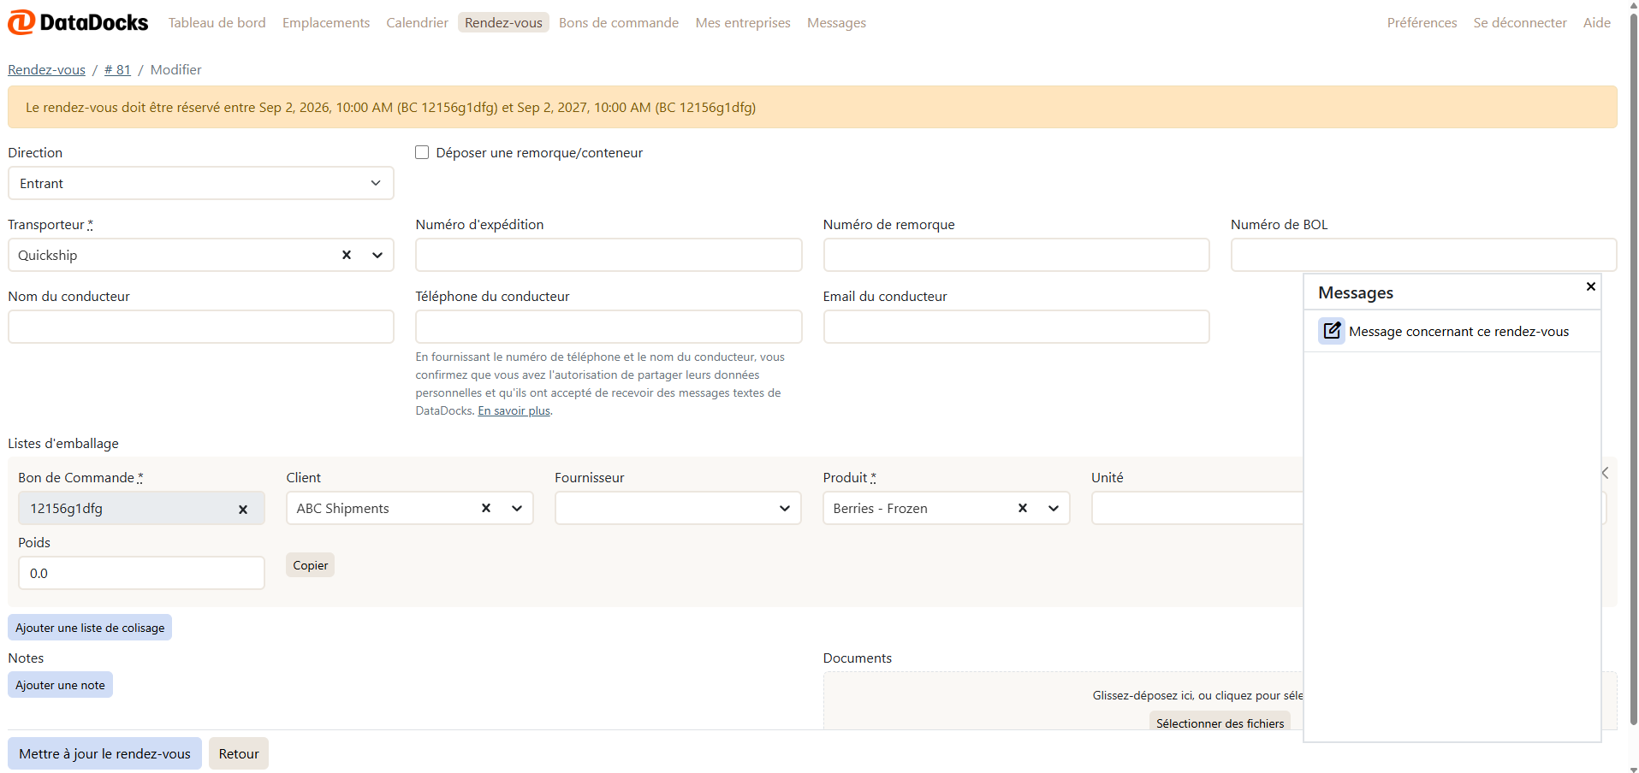Viewport: 1639px width, 773px height.
Task: Click the Retour button
Action: point(239,753)
